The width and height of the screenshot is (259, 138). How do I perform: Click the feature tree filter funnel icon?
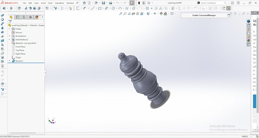click(10, 21)
